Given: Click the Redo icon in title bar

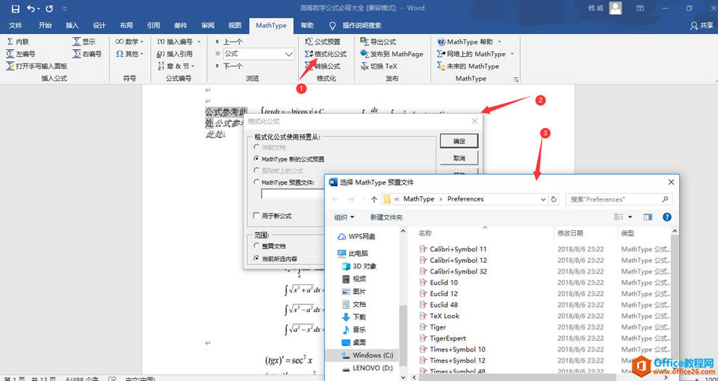Looking at the screenshot, I should [x=49, y=8].
